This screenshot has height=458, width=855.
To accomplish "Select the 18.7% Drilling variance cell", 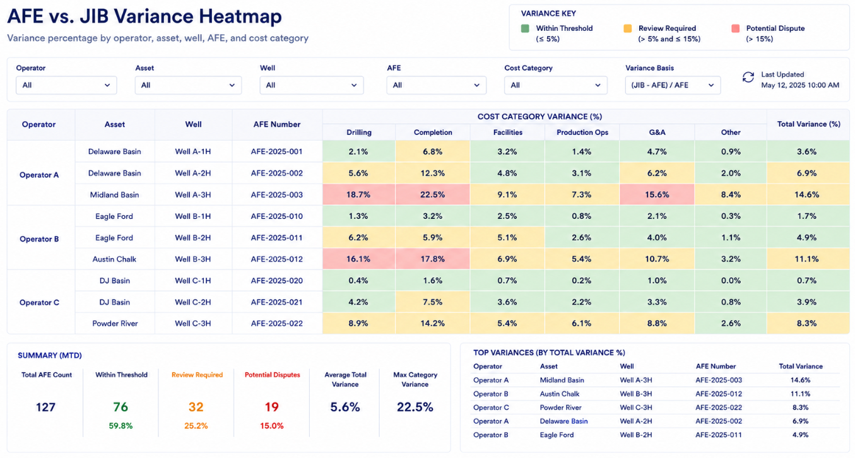I will [359, 195].
